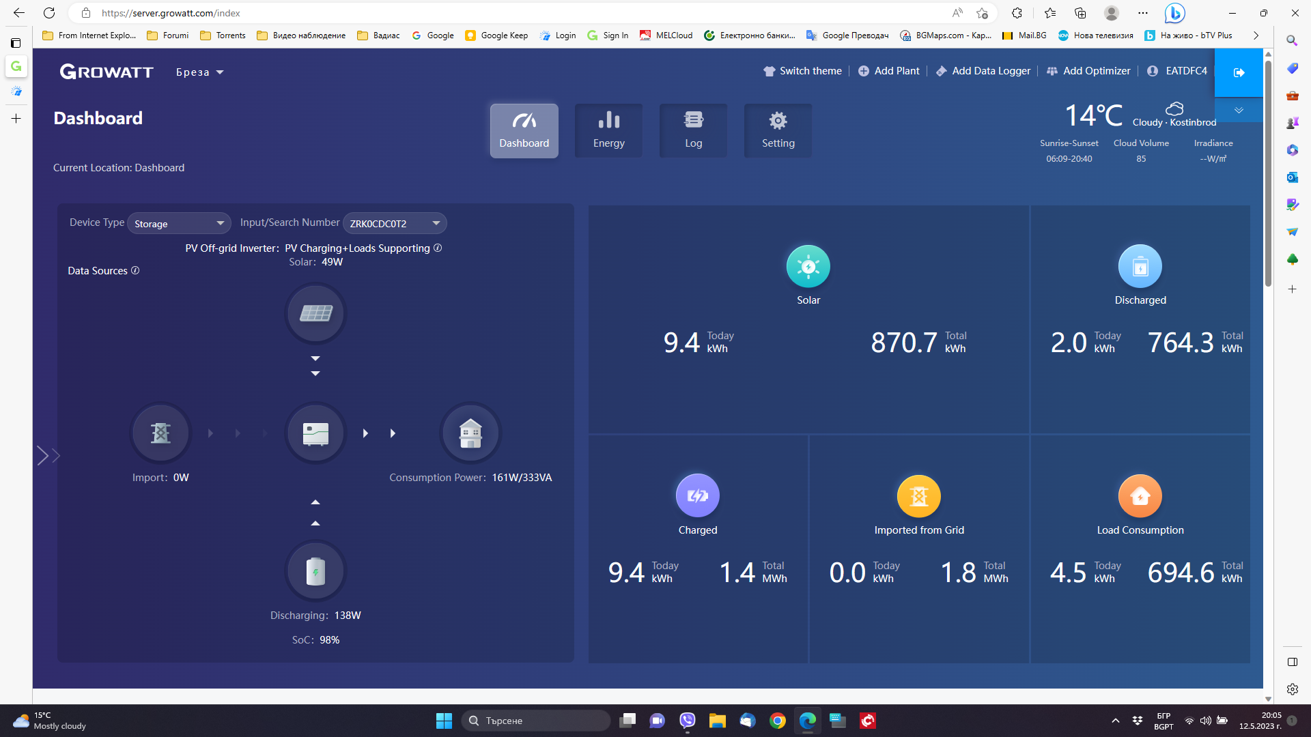The width and height of the screenshot is (1311, 737).
Task: Click the blue logout icon at top right
Action: [x=1239, y=72]
